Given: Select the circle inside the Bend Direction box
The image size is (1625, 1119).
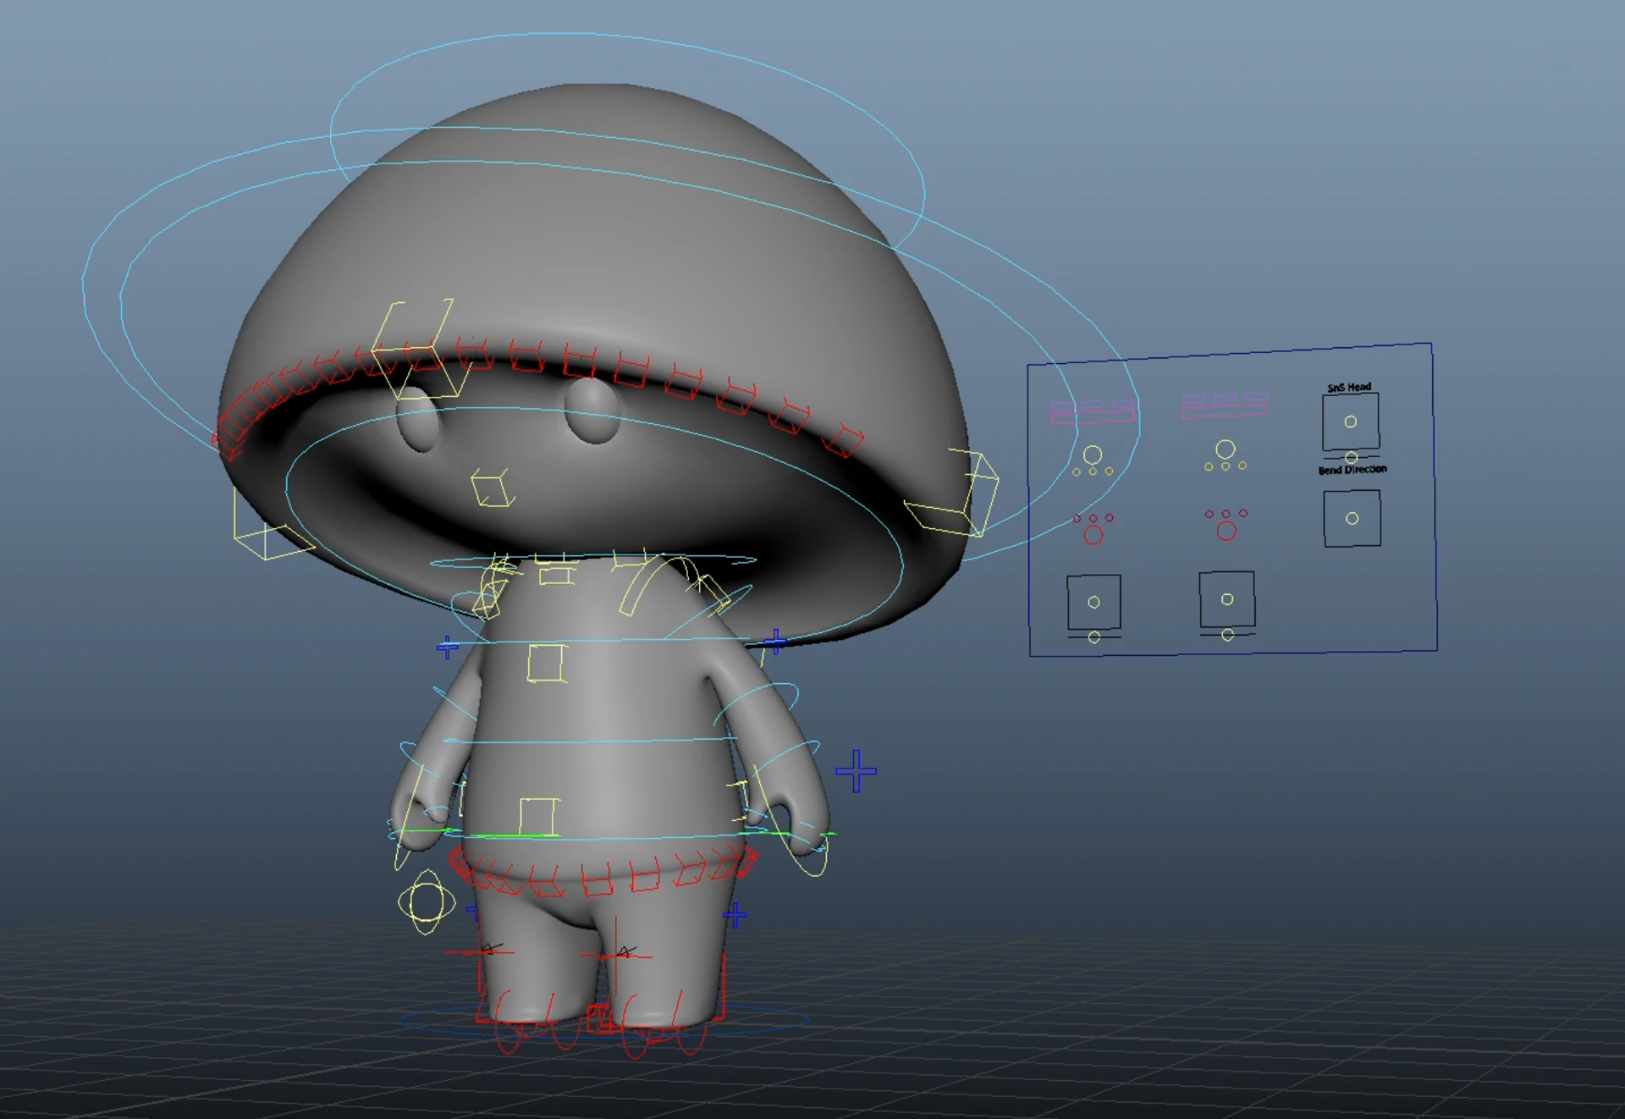Looking at the screenshot, I should 1352,519.
